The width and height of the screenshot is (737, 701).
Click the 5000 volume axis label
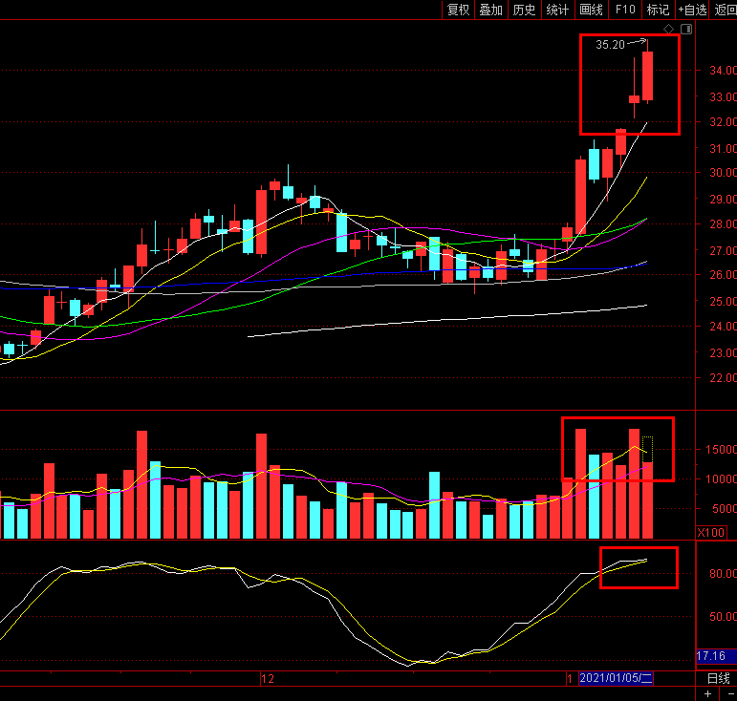click(x=725, y=508)
